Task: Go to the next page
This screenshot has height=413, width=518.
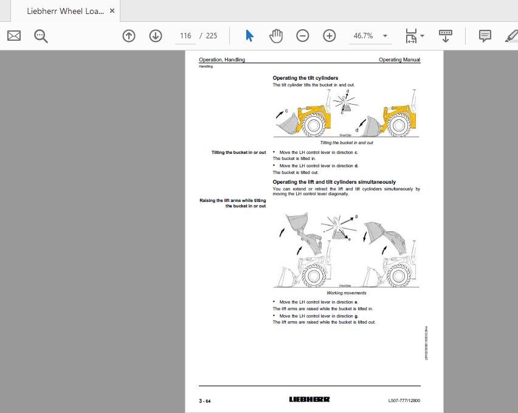Action: [156, 36]
